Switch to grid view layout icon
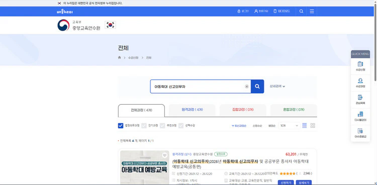Image resolution: width=377 pixels, height=185 pixels. (313, 125)
